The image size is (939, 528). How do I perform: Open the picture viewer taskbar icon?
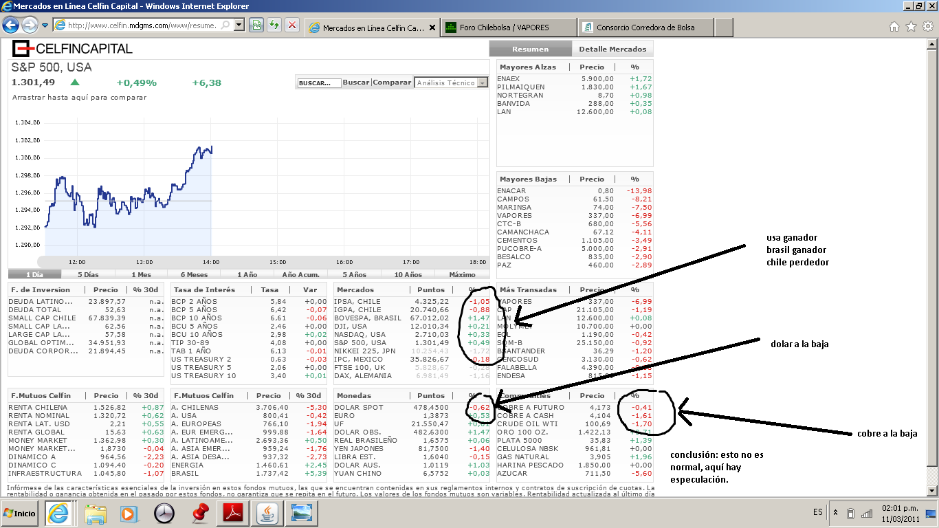[300, 514]
